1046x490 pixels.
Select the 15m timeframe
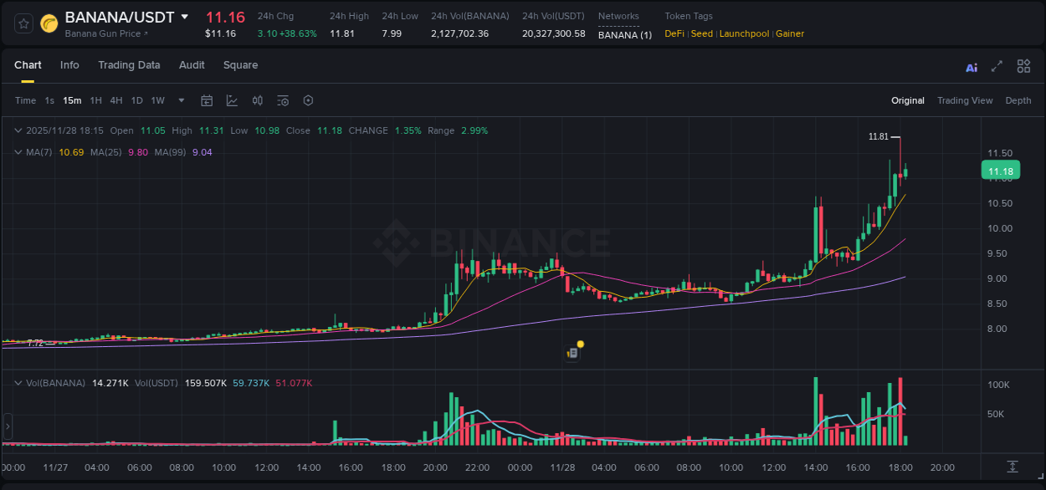coord(72,100)
